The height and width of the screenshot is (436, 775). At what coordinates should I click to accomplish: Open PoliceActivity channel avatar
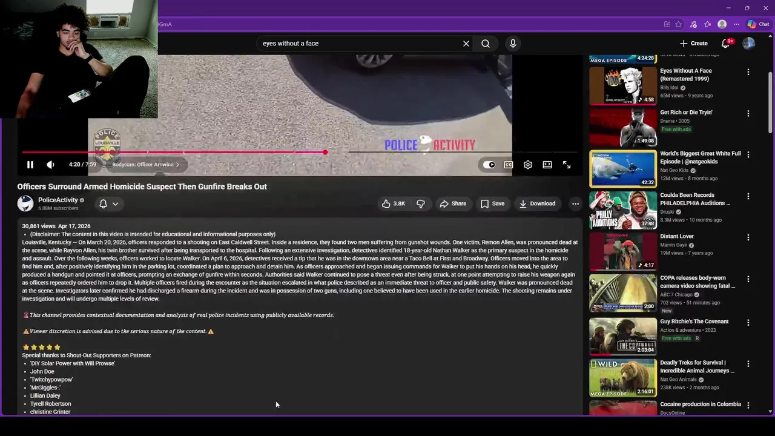[25, 203]
